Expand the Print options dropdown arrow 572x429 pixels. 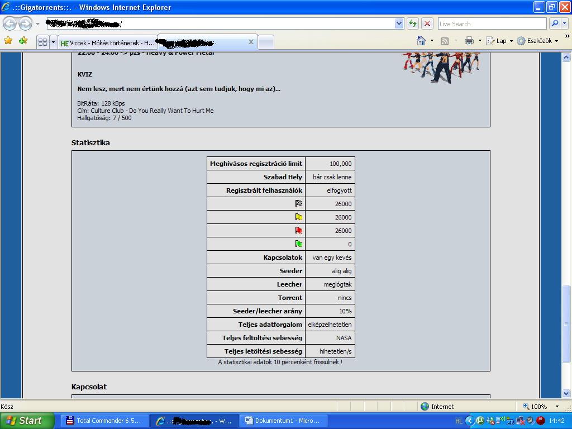point(480,41)
